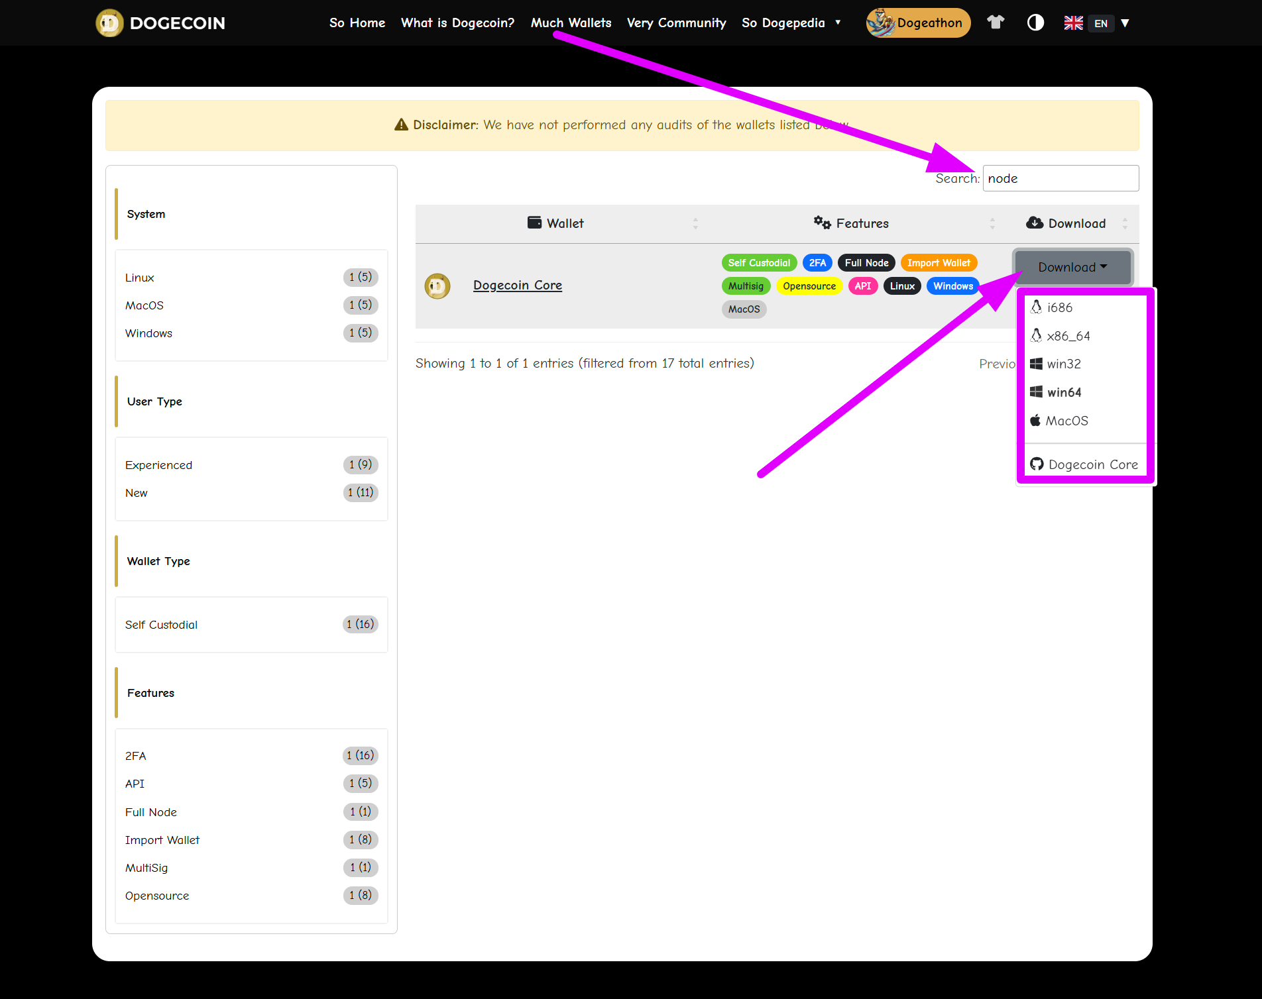The image size is (1262, 999).
Task: Collapse the Wallet Type filter heading
Action: (158, 561)
